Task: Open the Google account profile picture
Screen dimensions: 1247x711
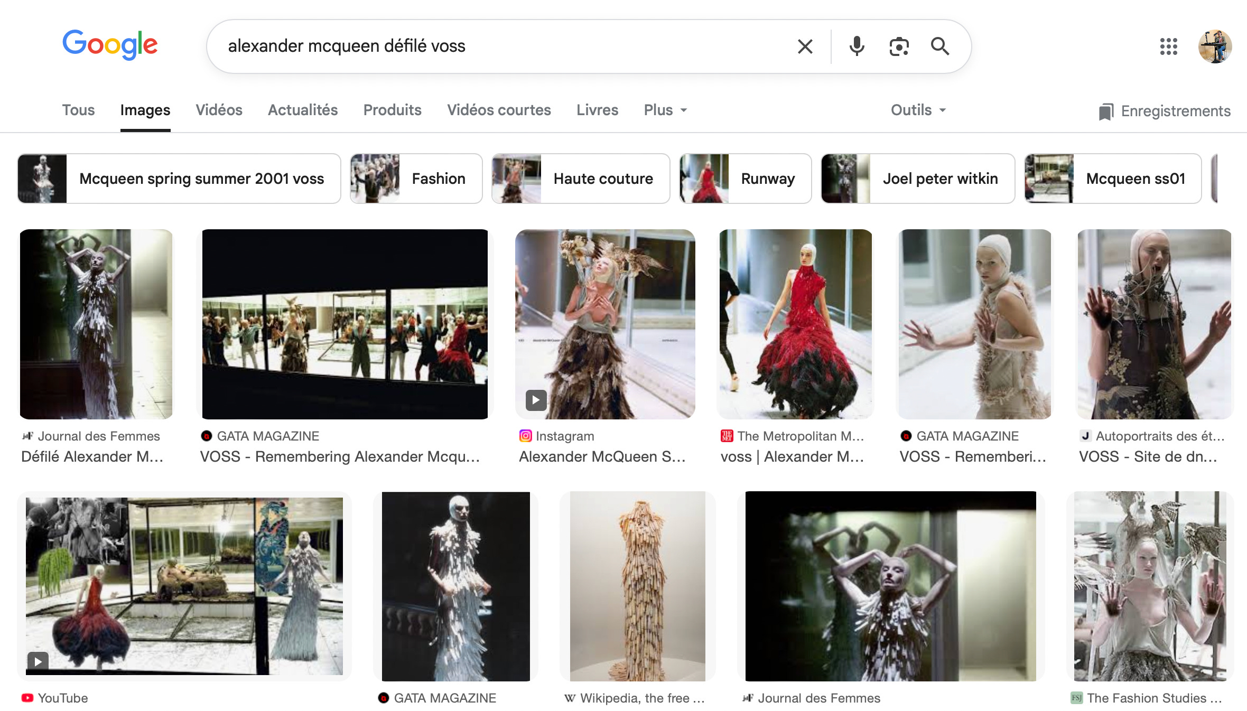Action: point(1215,46)
